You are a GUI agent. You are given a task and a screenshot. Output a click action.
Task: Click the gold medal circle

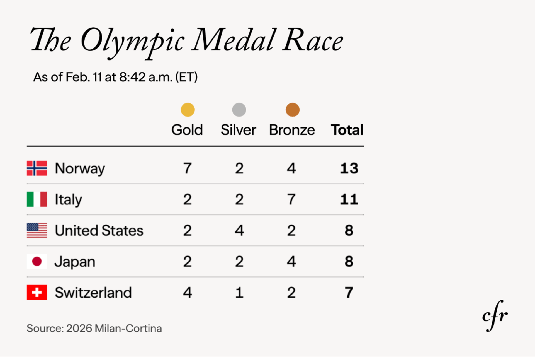[x=188, y=110]
